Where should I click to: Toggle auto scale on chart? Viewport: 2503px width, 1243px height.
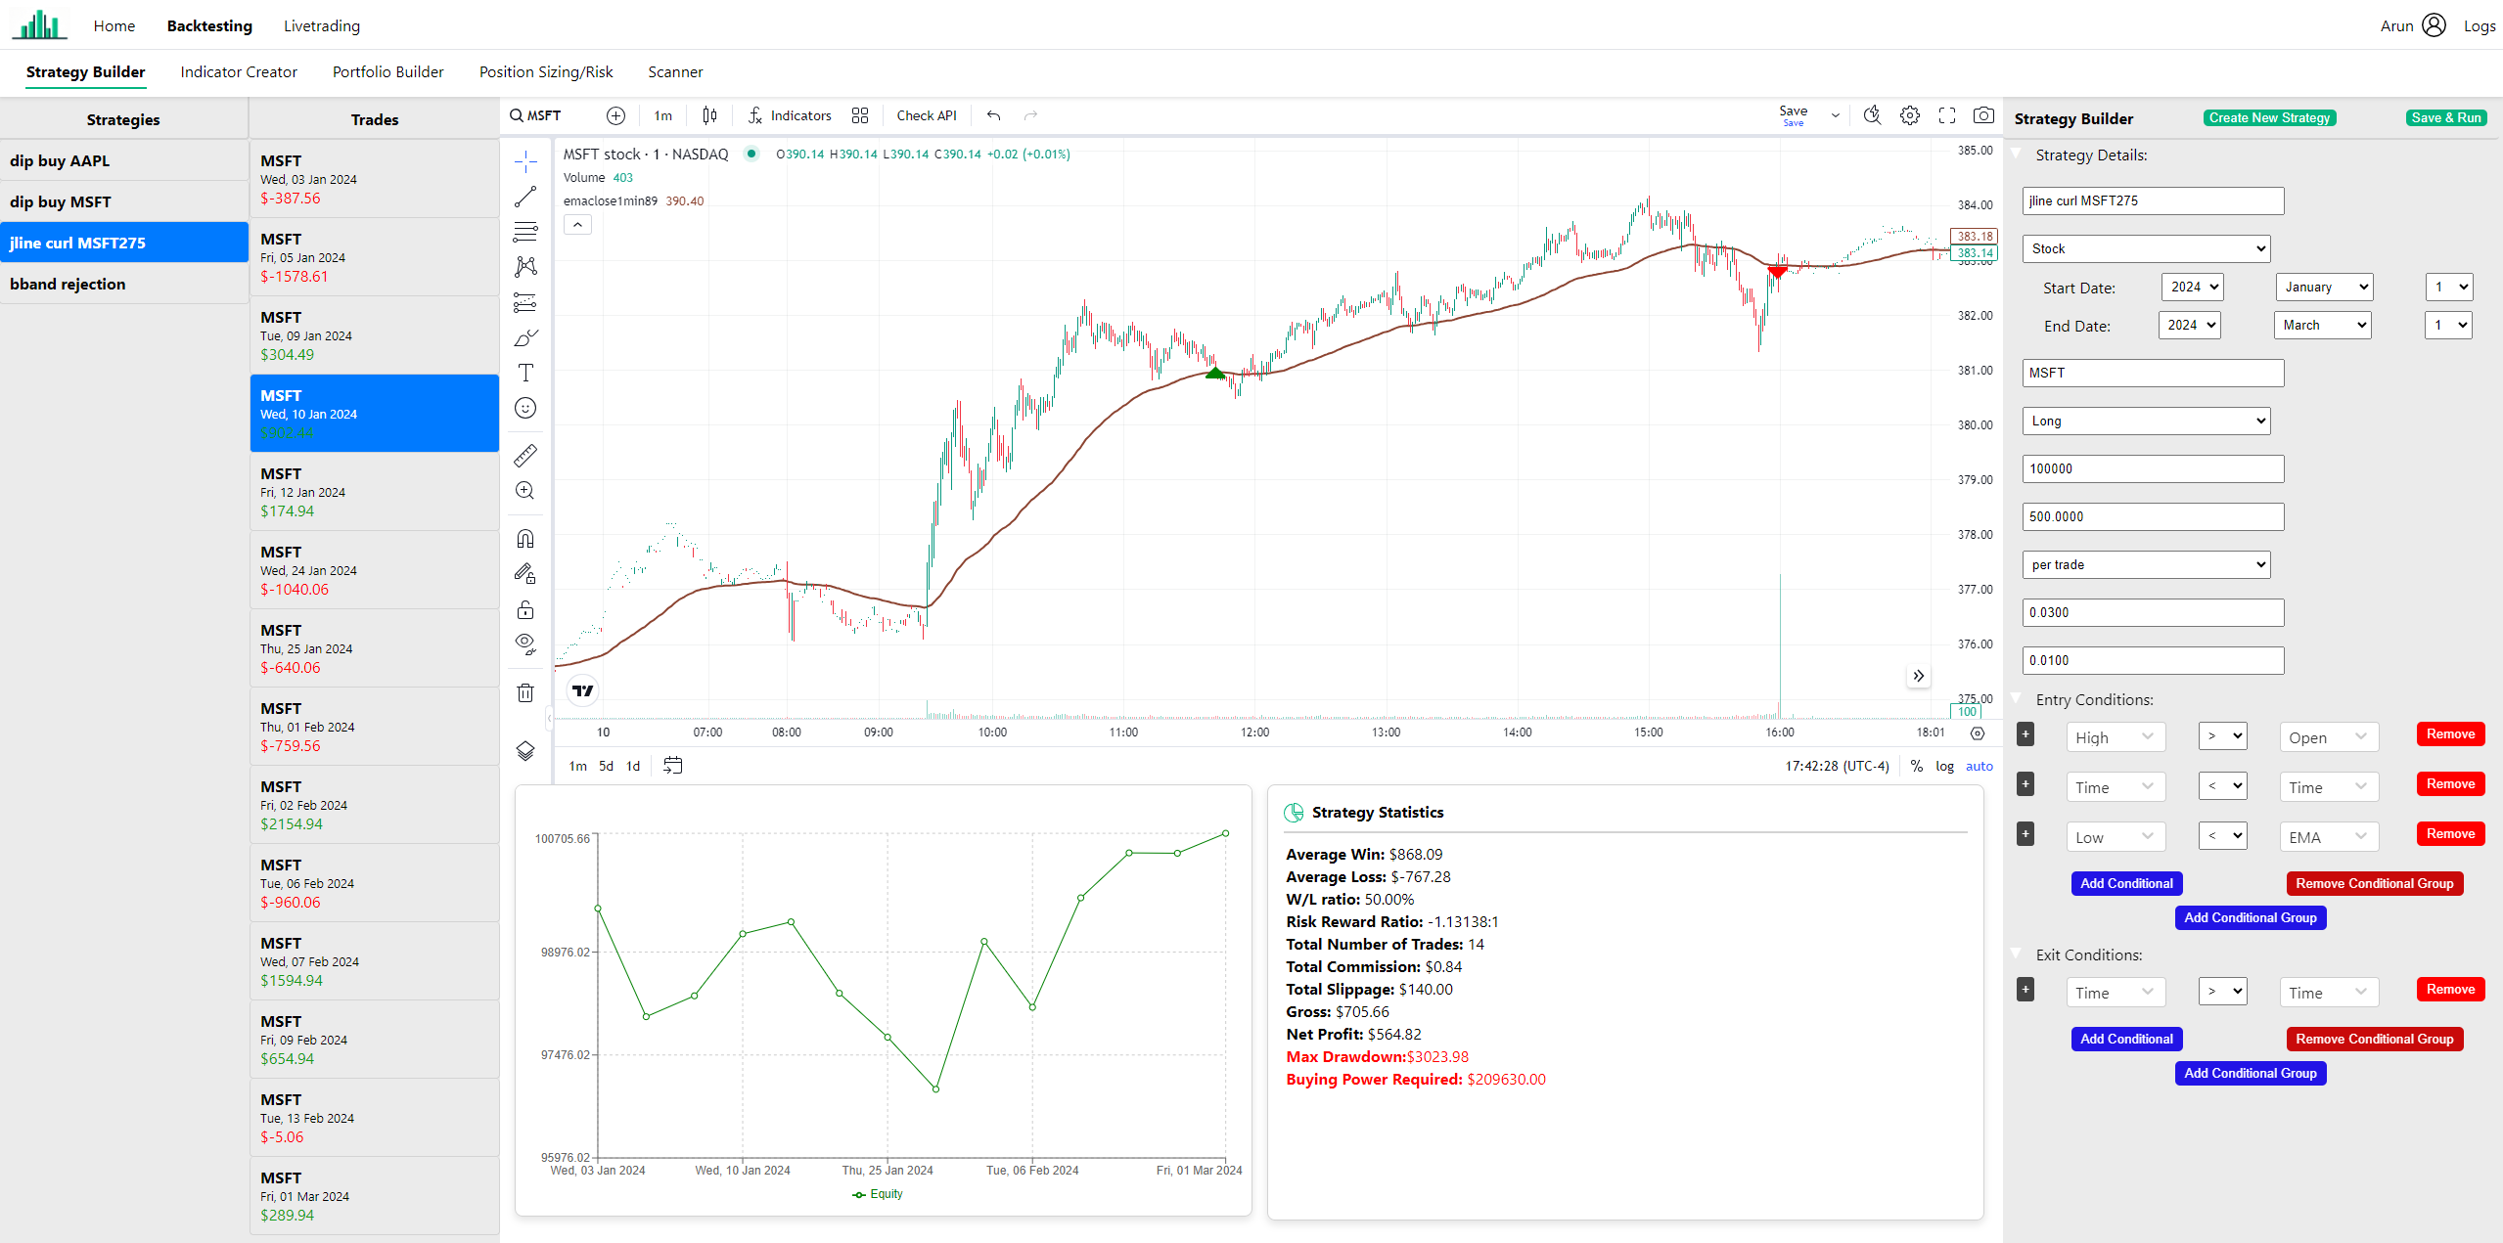(x=1979, y=766)
